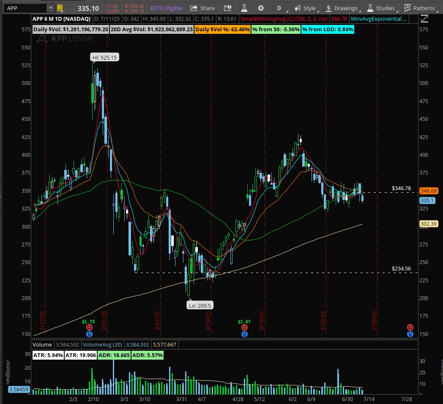Viewport: 443px width, 404px height.
Task: Click the drawing tool icon at chart top right
Action: [424, 19]
